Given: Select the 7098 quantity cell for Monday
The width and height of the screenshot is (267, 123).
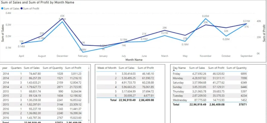Looking at the screenshot, I should (x=243, y=78).
